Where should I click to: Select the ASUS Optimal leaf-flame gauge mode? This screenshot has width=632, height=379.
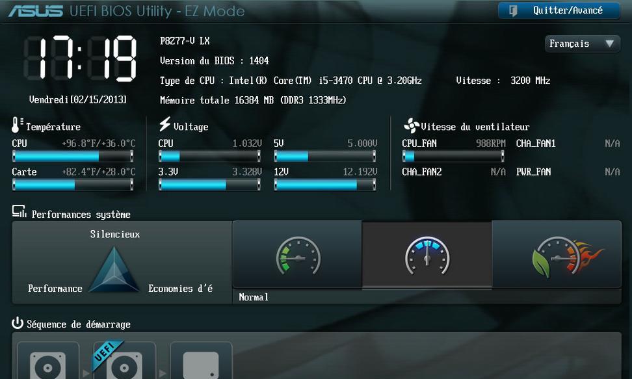tap(557, 255)
